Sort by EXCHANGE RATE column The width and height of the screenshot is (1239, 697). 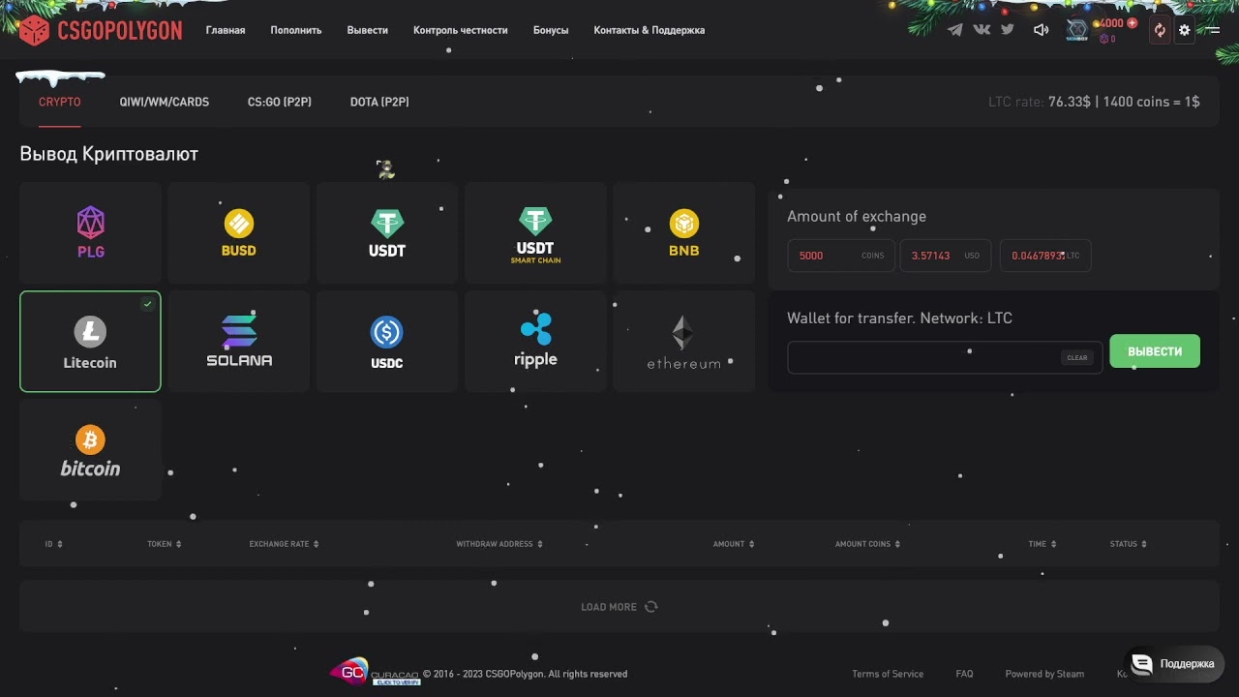[284, 544]
